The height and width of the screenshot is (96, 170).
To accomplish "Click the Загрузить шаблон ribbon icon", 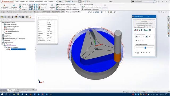I will tap(52, 7).
